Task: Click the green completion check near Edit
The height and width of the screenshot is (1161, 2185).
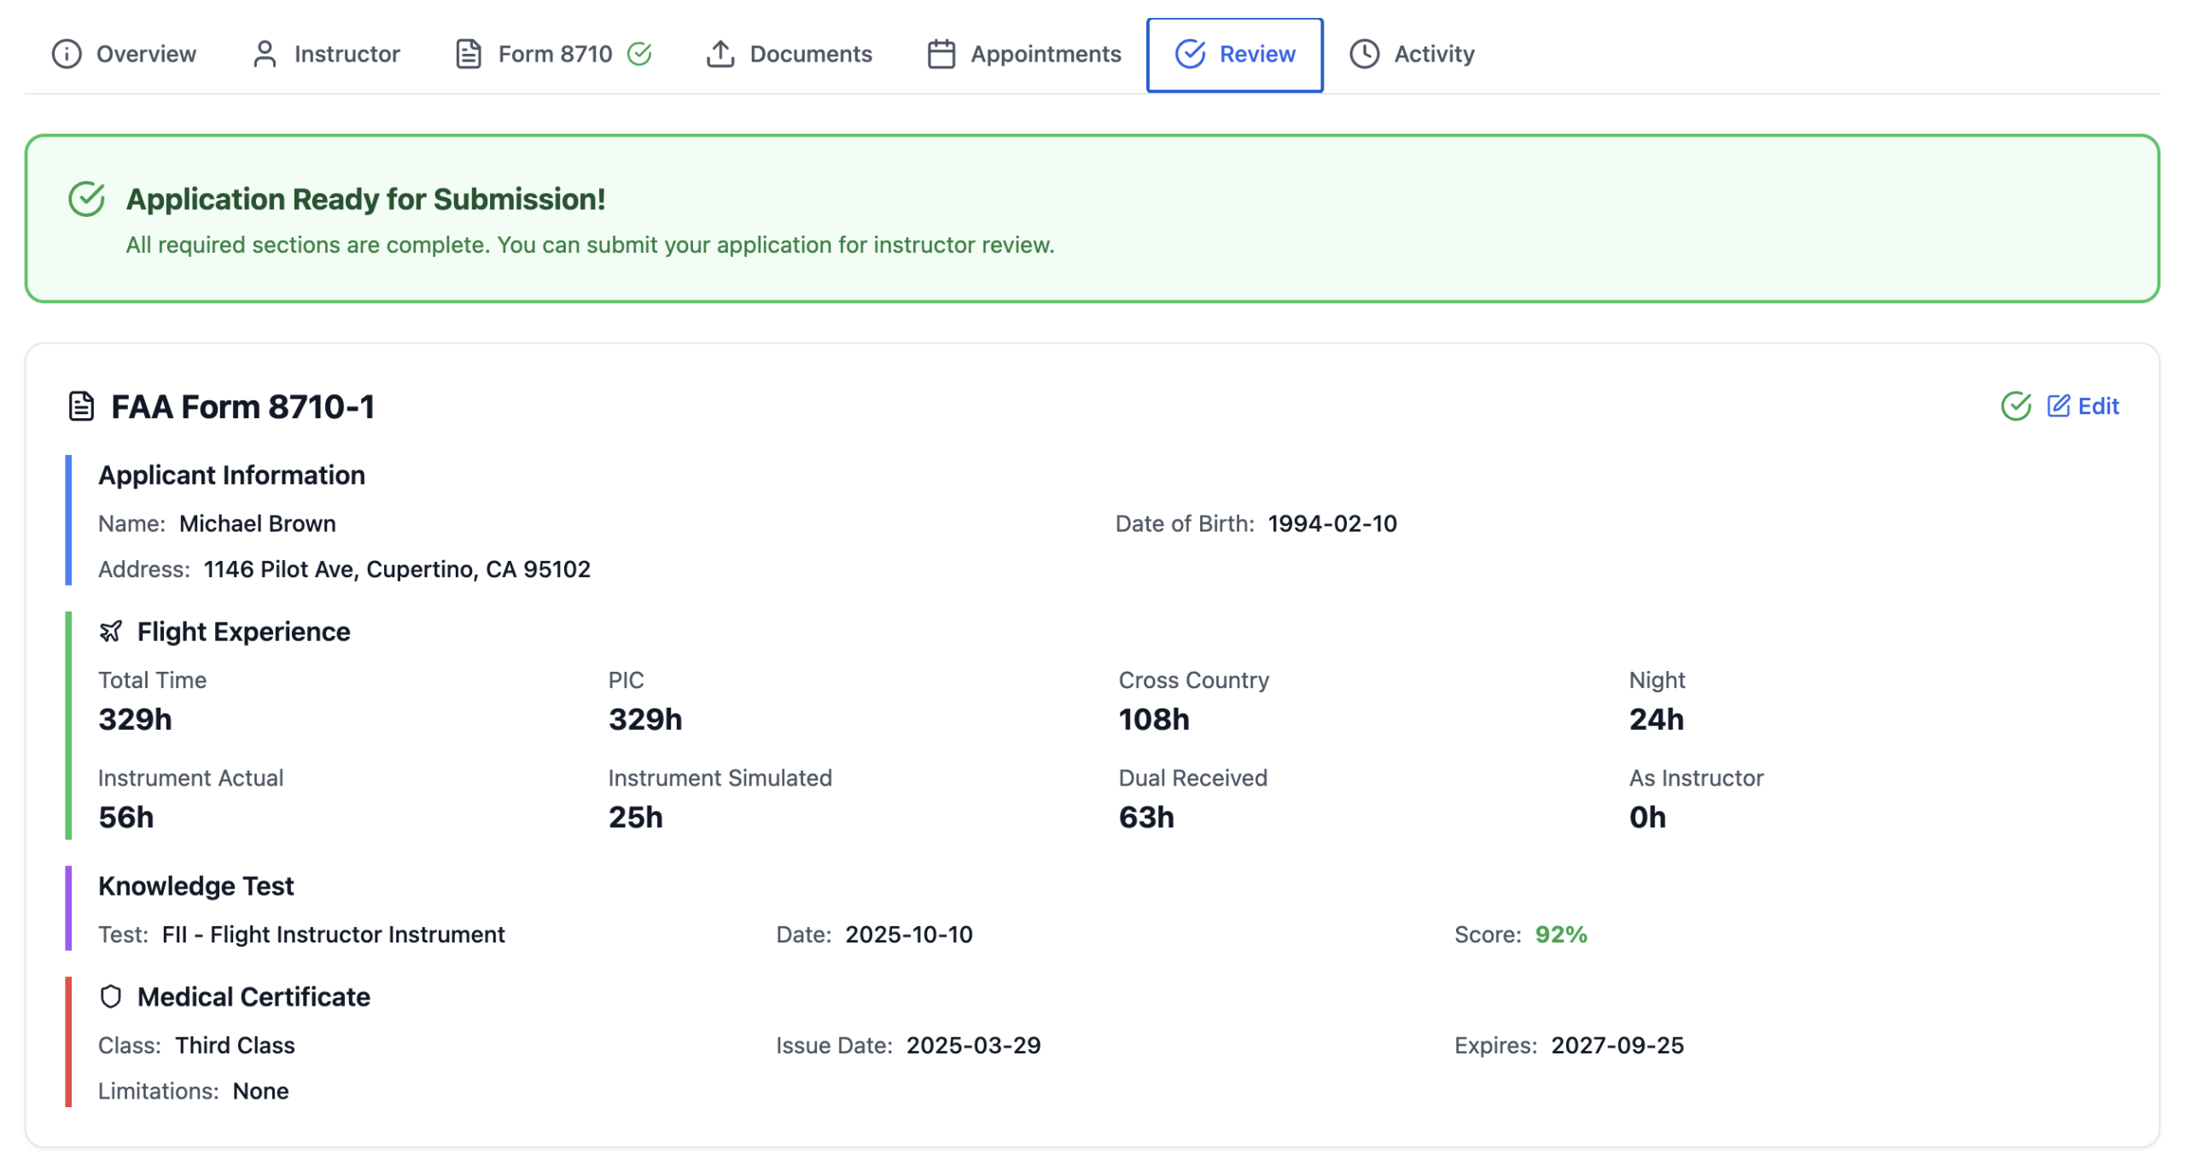Action: (x=2015, y=406)
